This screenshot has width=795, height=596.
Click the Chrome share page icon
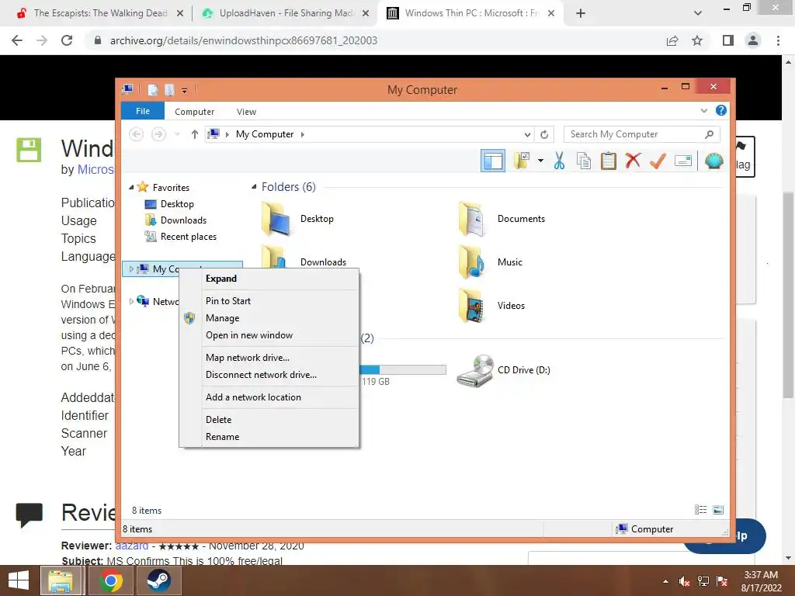coord(672,40)
